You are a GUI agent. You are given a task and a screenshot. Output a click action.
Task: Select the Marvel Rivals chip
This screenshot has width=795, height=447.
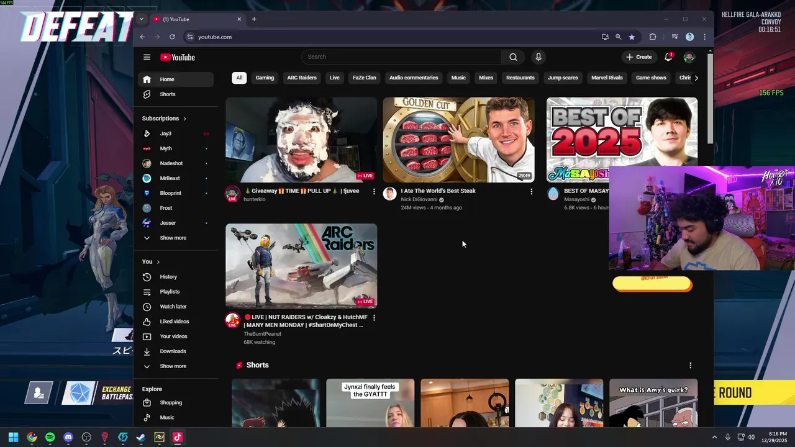pos(607,78)
